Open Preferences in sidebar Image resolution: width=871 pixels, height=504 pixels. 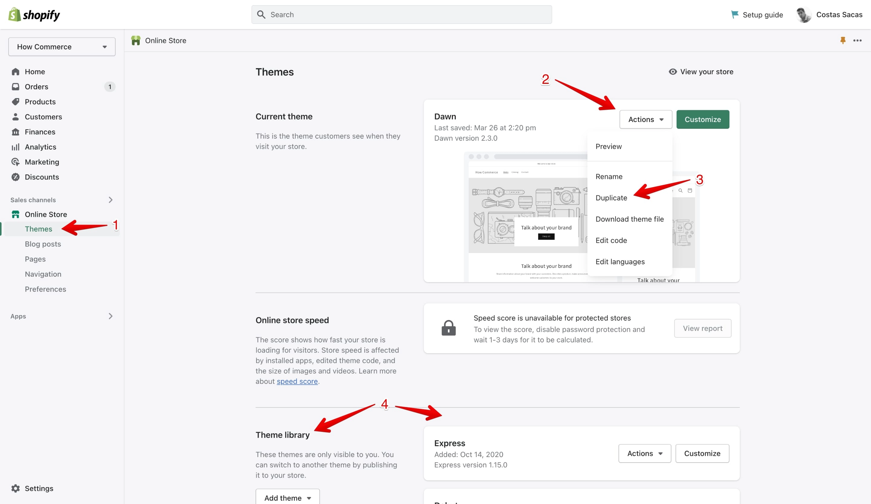45,289
